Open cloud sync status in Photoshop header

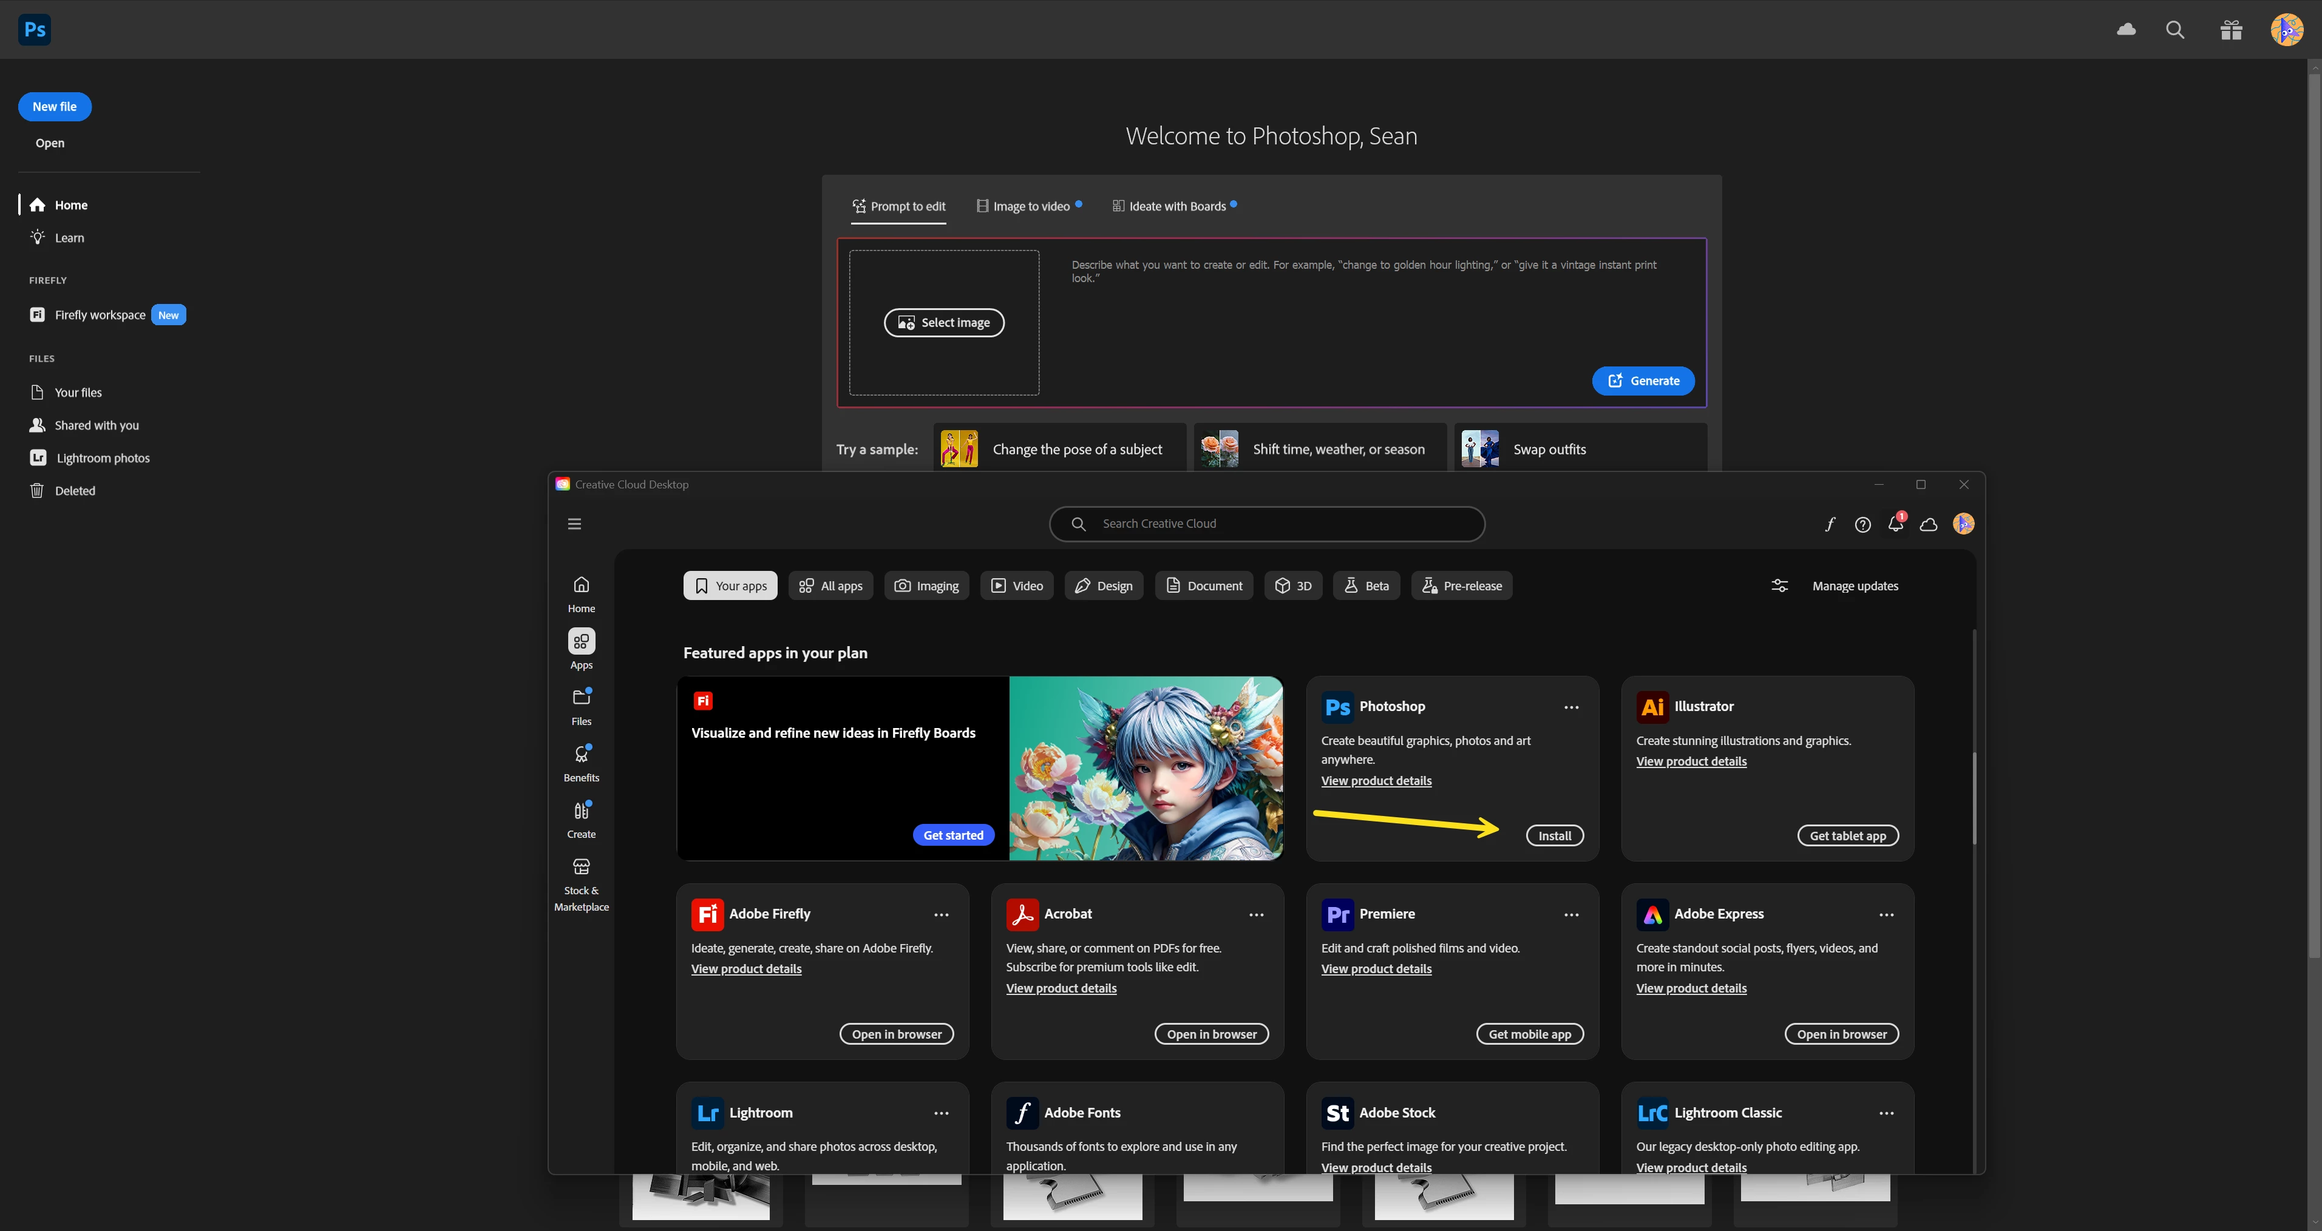[x=2127, y=30]
